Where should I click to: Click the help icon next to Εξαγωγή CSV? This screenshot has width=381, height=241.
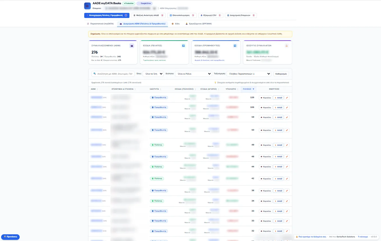coord(220,15)
